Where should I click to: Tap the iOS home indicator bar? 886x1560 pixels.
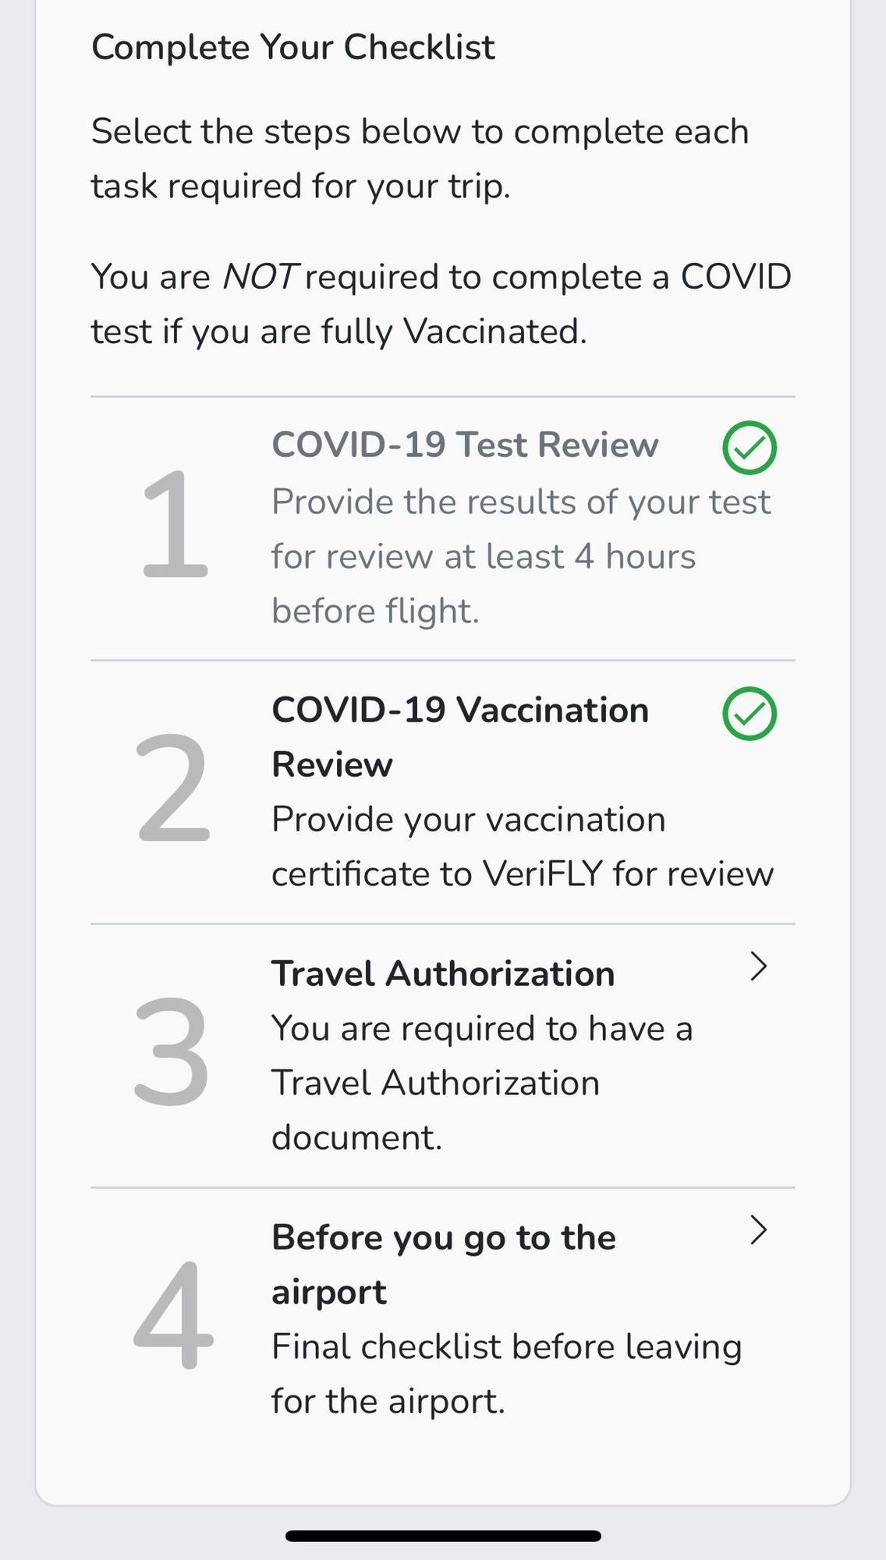tap(443, 1536)
